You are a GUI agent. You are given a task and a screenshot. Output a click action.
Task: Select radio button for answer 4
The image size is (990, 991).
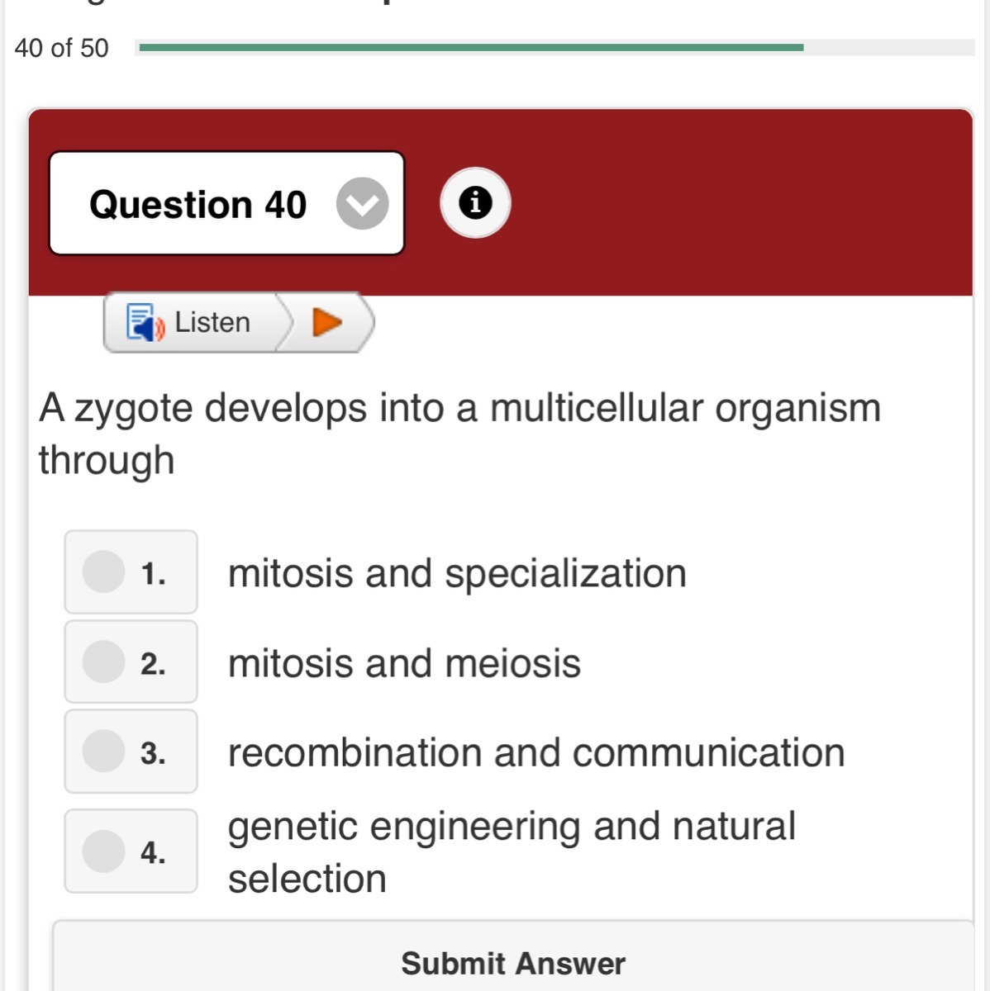pyautogui.click(x=104, y=851)
